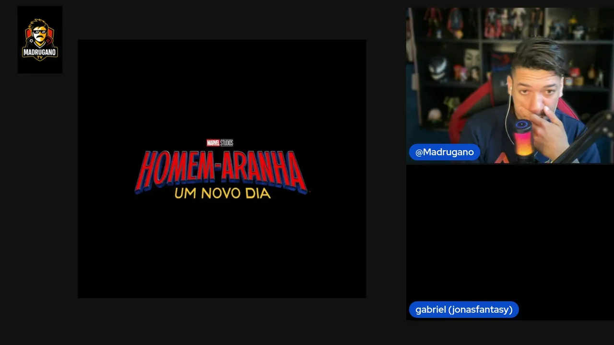Select the @Madrugano name label
The image size is (614, 345).
click(x=445, y=152)
